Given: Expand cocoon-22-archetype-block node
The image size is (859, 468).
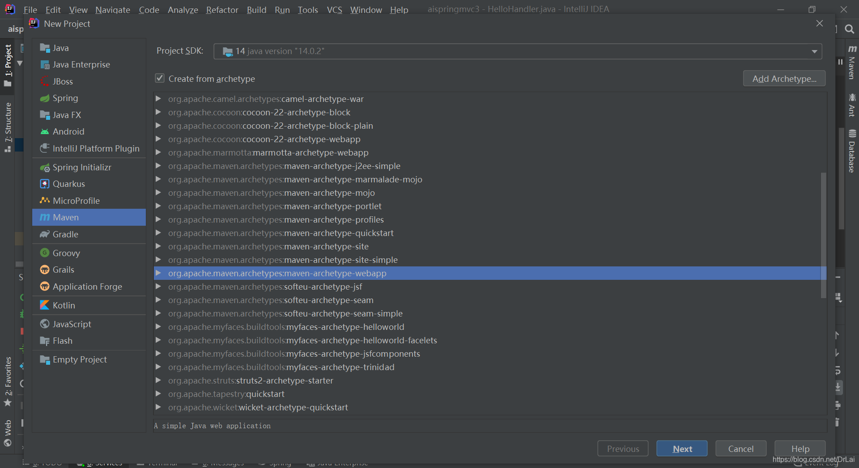Looking at the screenshot, I should tap(158, 112).
